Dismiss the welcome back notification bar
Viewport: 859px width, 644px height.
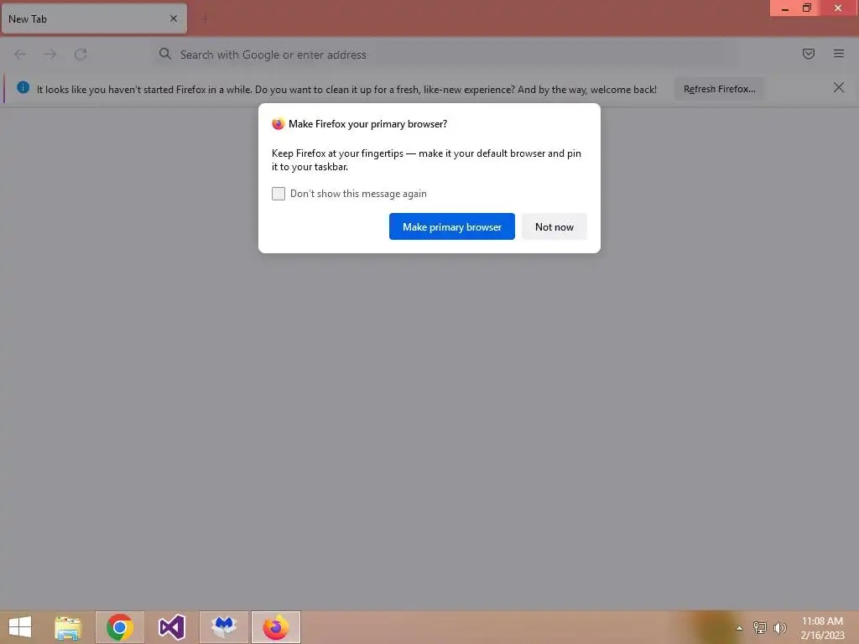[838, 87]
